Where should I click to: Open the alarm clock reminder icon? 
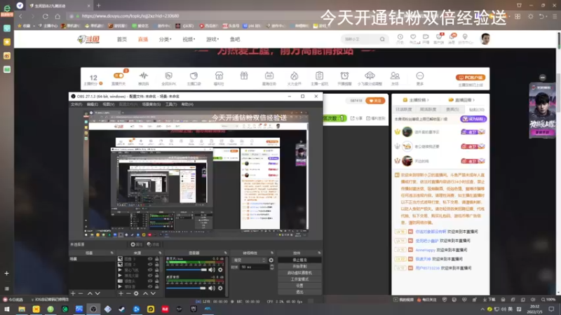344,76
